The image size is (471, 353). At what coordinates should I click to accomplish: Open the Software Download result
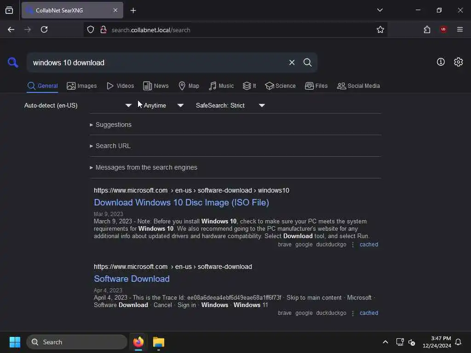[x=132, y=279]
